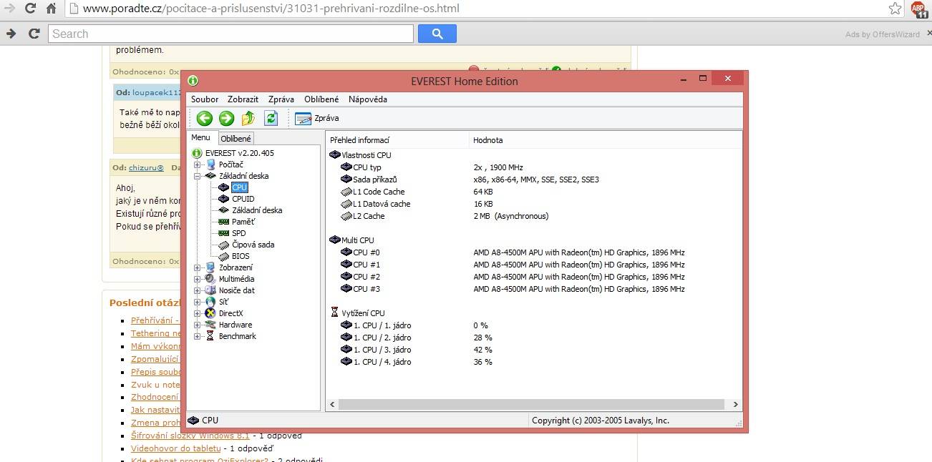Go up one level with the folder arrow icon
The height and width of the screenshot is (462, 932).
[248, 118]
